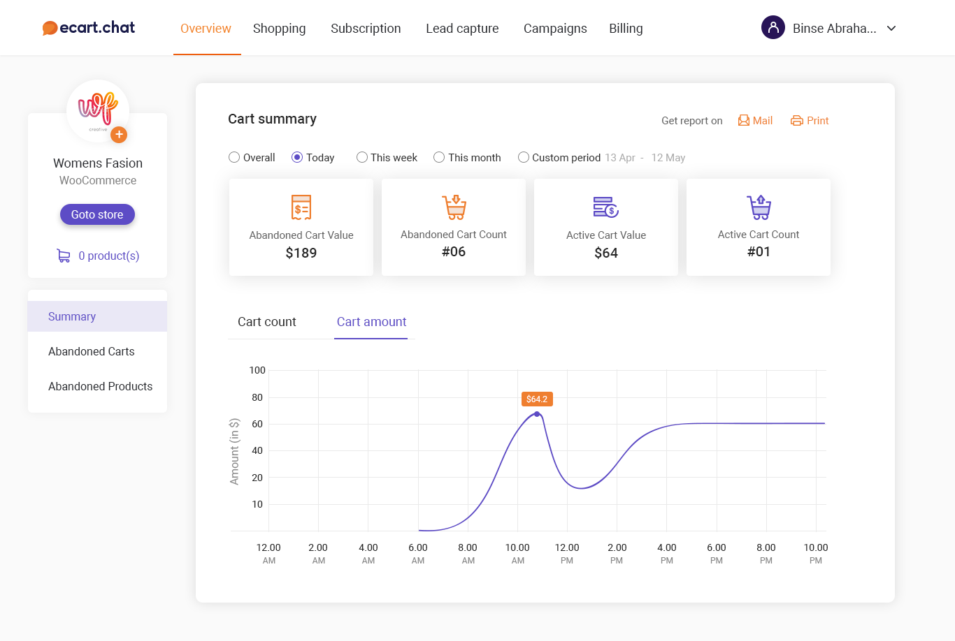Click the Abandoned Cart Count basket icon
The image size is (955, 641).
click(454, 207)
